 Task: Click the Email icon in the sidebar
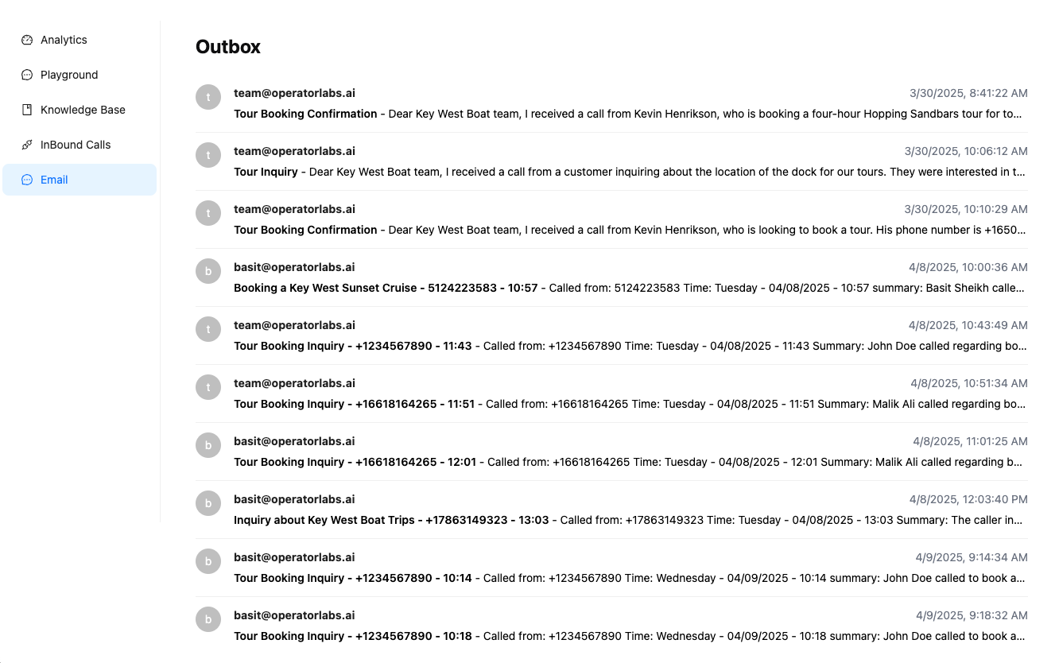(x=27, y=179)
